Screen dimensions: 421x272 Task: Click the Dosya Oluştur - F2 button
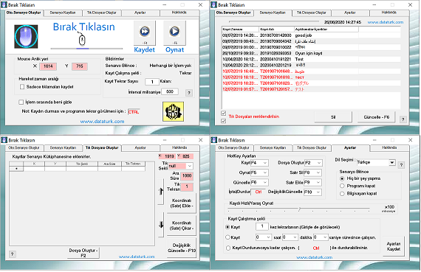coord(83,253)
